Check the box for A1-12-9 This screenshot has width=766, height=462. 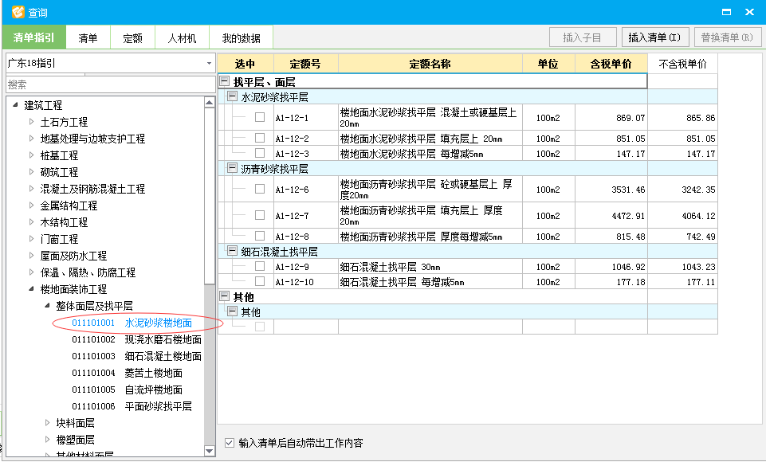click(260, 266)
